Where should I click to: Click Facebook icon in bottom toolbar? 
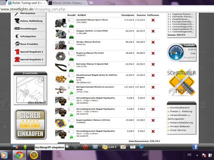[195, 147]
